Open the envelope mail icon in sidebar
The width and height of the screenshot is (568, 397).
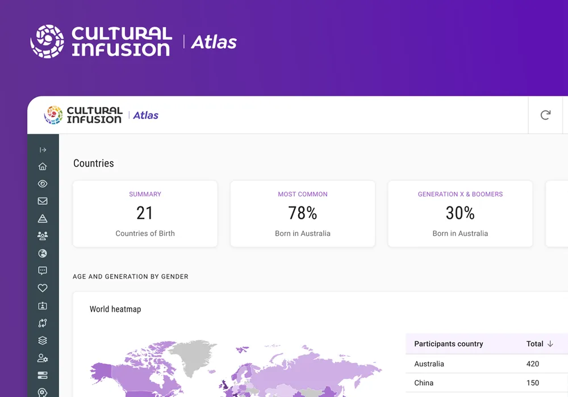coord(43,201)
